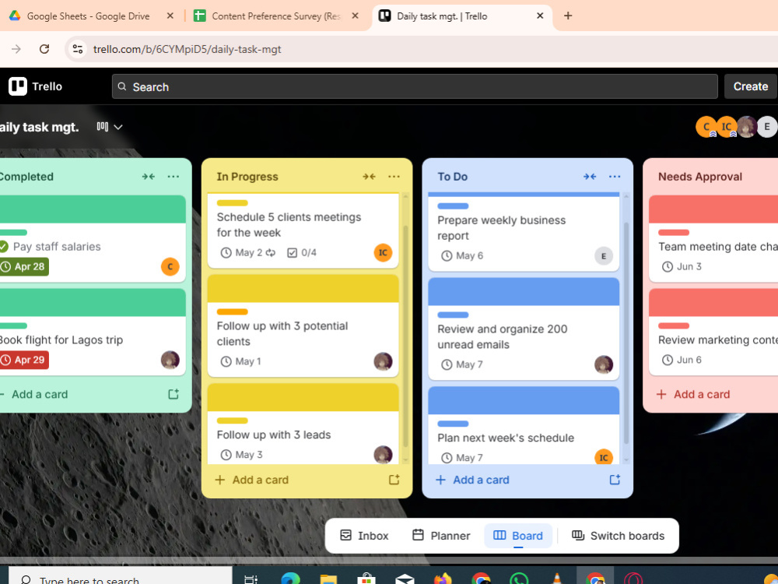Add a card to In Progress list
Viewport: 778px width, 584px height.
point(251,480)
